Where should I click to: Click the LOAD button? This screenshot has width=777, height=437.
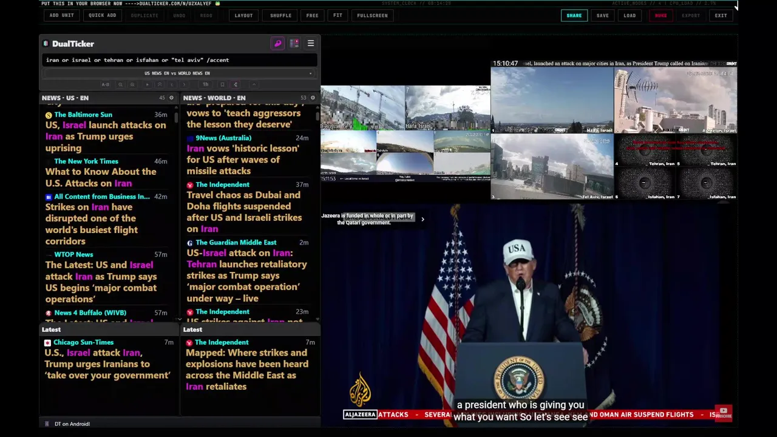tap(629, 15)
